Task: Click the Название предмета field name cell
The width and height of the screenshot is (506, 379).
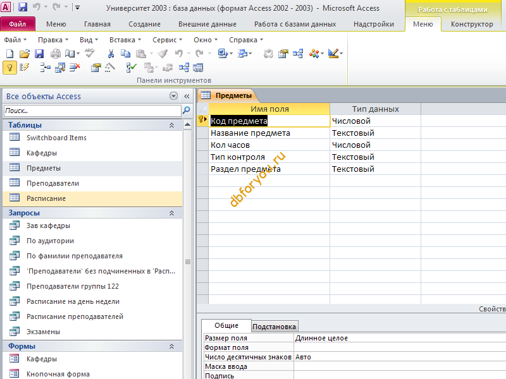Action: pyautogui.click(x=269, y=133)
